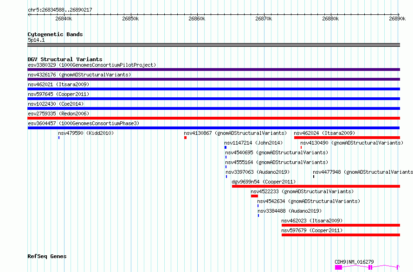Open the nsv1022430 (Coe2014) label
This screenshot has height=272, width=413.
(x=56, y=104)
